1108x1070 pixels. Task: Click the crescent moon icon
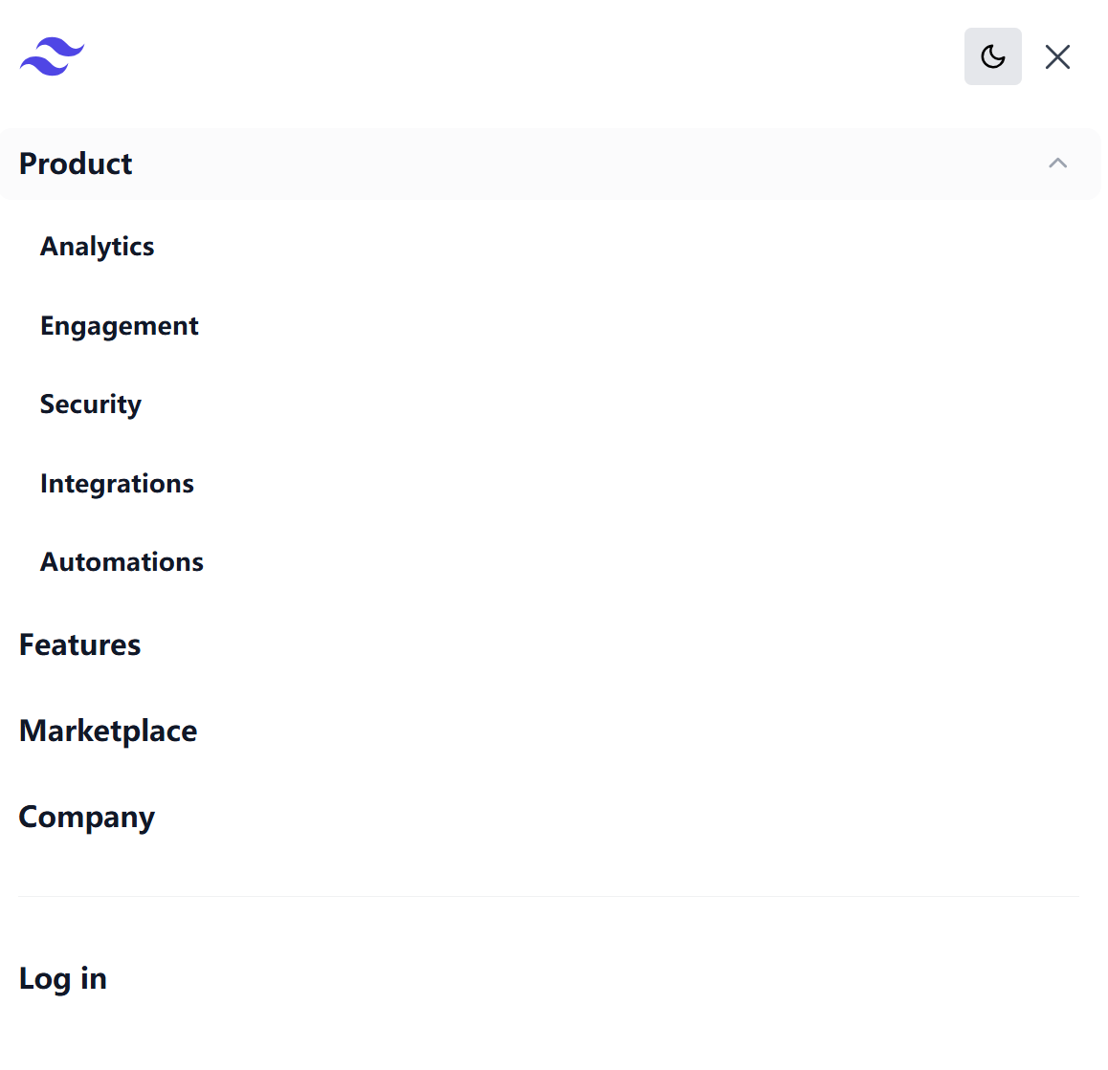[x=992, y=56]
